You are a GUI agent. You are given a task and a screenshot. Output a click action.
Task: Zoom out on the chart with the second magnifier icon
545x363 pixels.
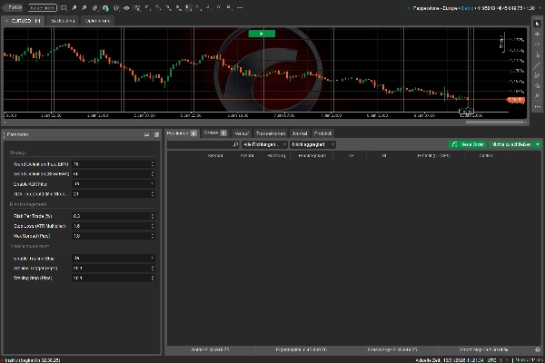click(84, 7)
